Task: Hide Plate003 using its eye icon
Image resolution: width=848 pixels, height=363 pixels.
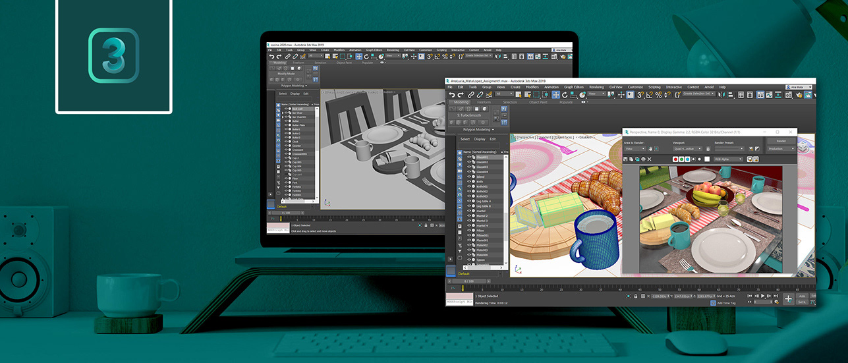Action: point(469,250)
